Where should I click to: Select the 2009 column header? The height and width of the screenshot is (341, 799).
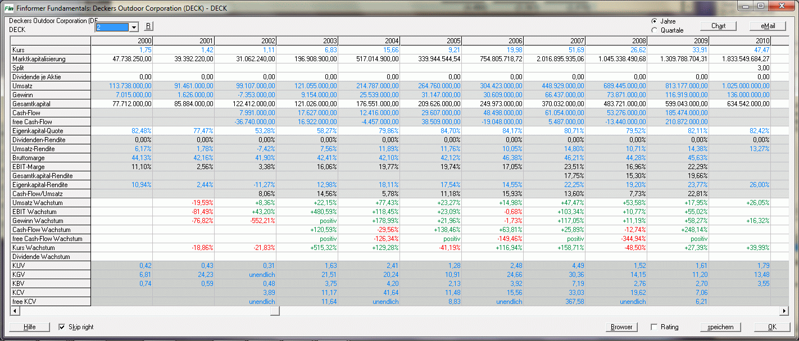coord(678,41)
